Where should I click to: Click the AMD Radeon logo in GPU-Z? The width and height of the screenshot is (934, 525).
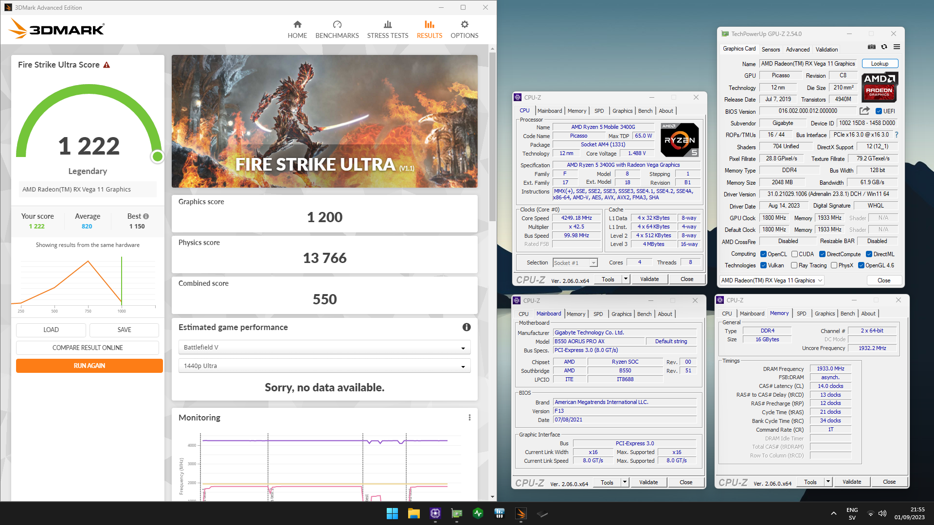click(x=880, y=87)
